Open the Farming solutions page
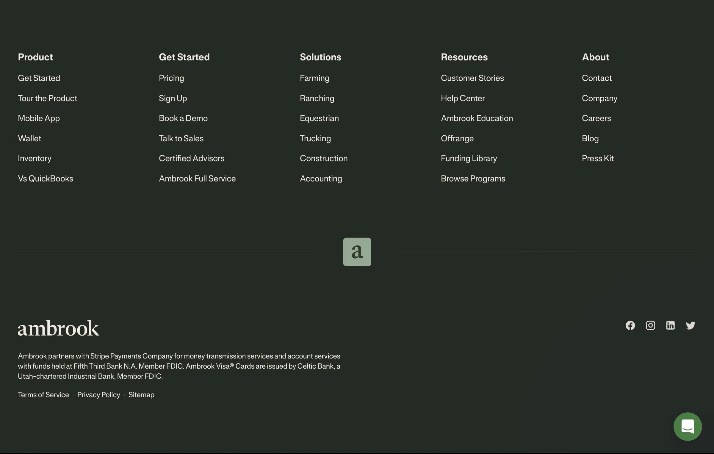Screen dimensions: 714x454 pos(314,78)
